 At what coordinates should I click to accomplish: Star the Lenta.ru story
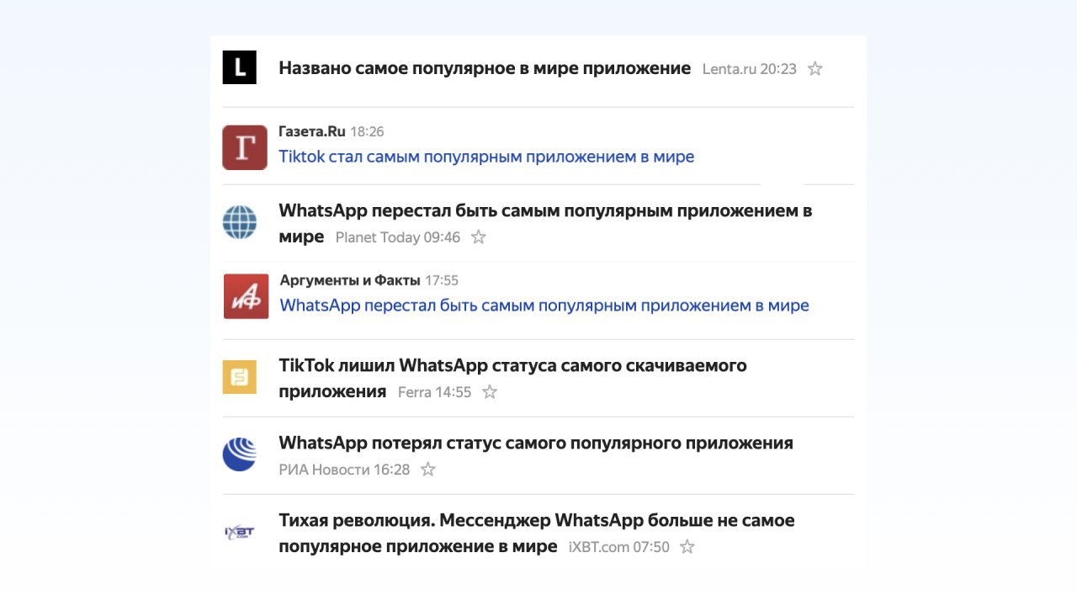click(x=814, y=69)
